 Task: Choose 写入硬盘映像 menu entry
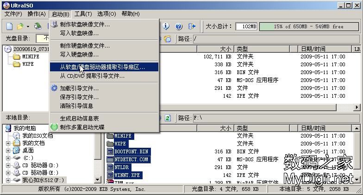pyautogui.click(x=104, y=55)
